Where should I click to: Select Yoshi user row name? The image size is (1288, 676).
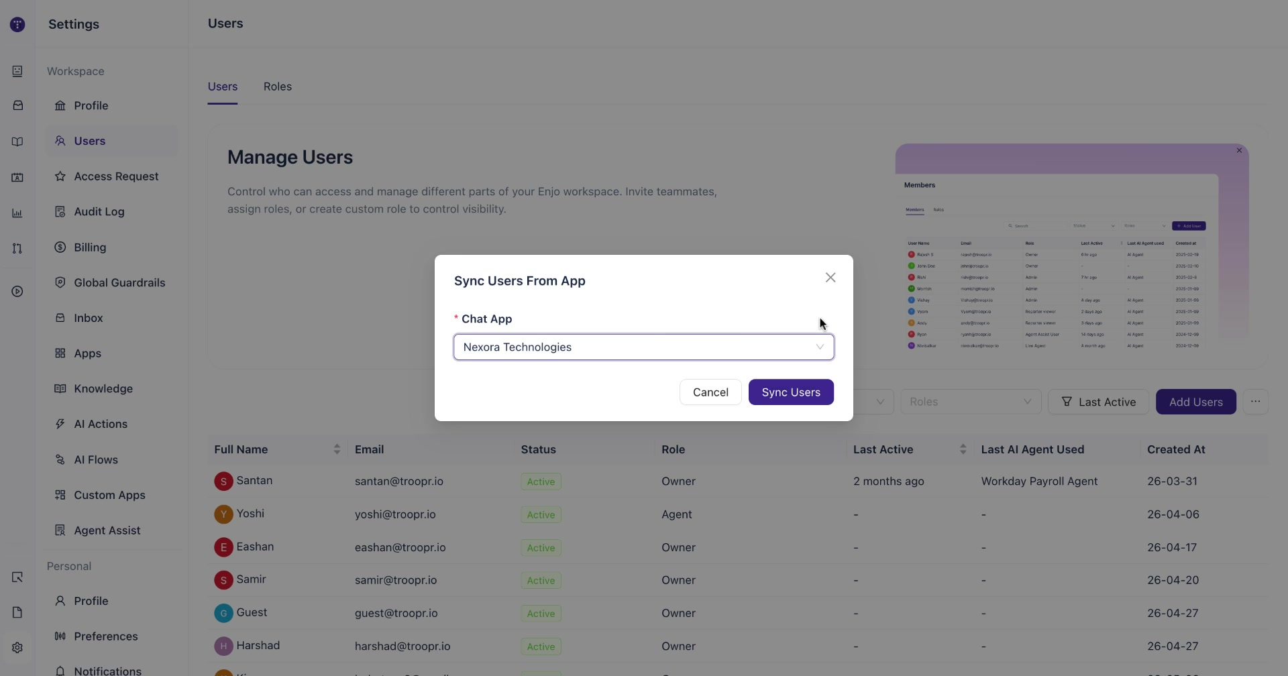(250, 514)
